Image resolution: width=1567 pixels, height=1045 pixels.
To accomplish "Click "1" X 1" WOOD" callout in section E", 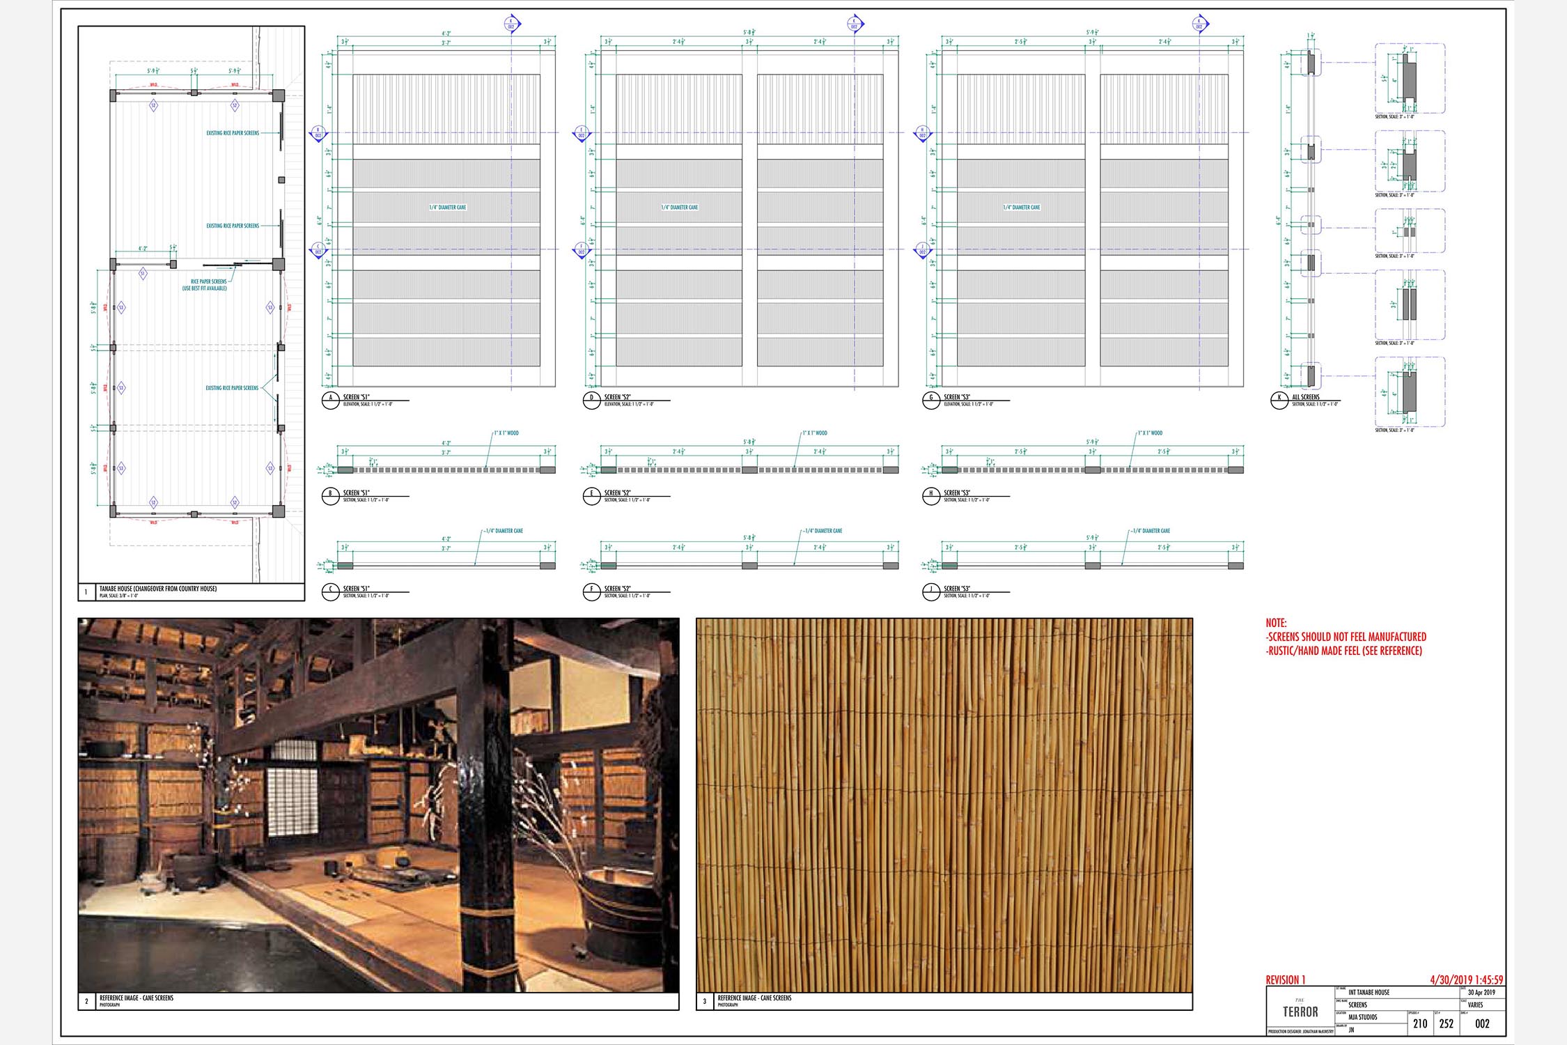I will coord(815,433).
